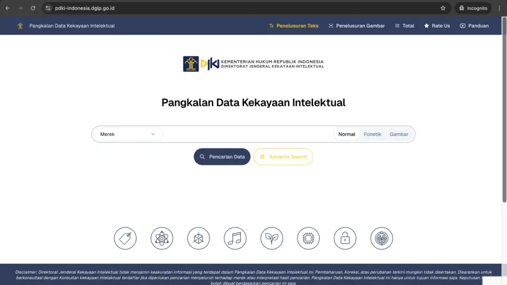The height and width of the screenshot is (285, 507).
Task: Click the price tag trademark category icon
Action: [125, 238]
